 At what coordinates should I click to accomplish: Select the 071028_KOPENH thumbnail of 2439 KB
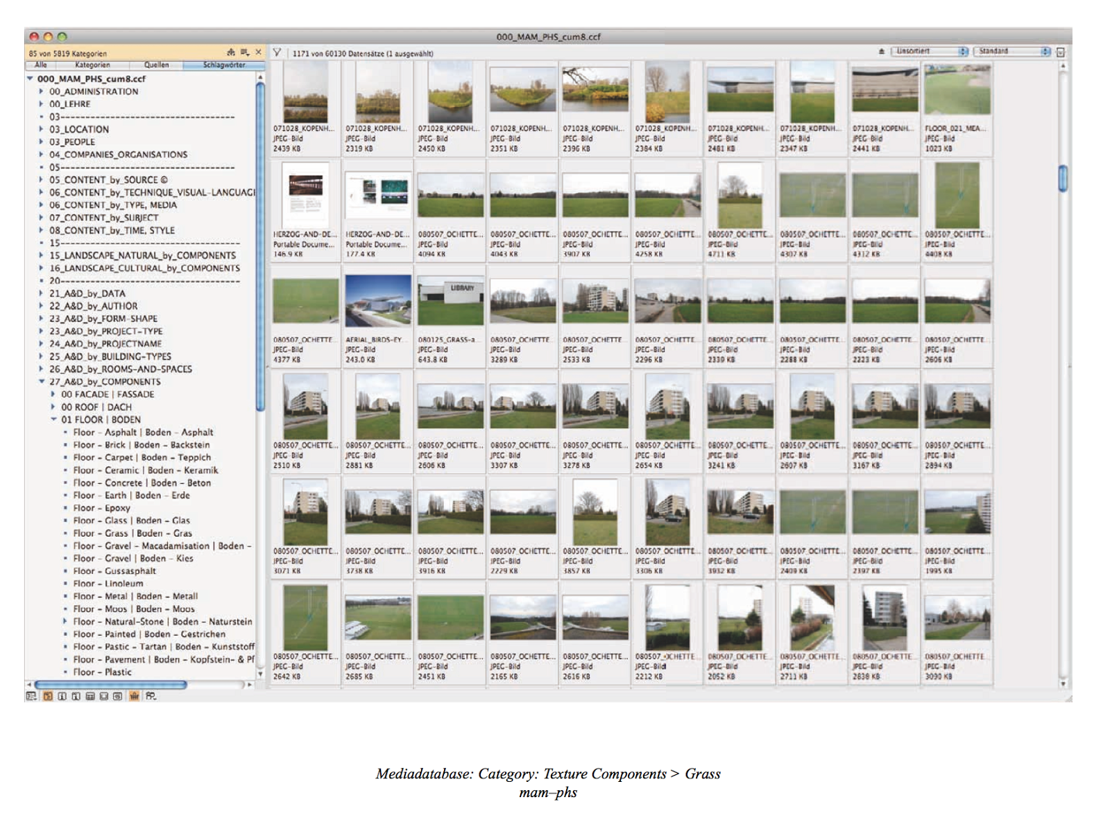point(305,91)
